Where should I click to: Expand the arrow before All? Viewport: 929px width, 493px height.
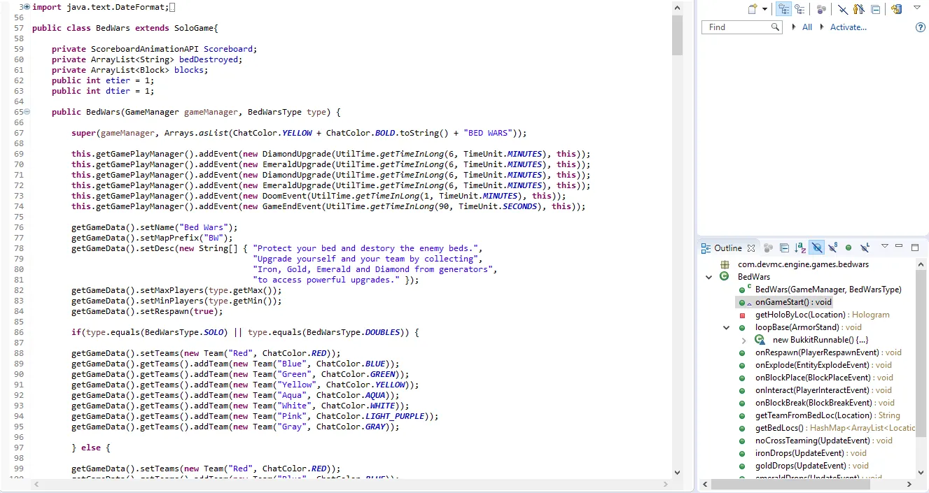[794, 27]
